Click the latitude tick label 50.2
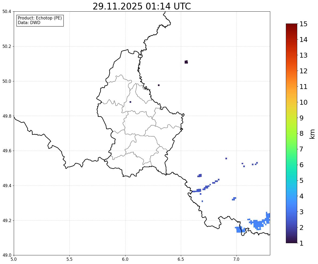Image resolution: width=318 pixels, height=264 pixels. pyautogui.click(x=7, y=46)
